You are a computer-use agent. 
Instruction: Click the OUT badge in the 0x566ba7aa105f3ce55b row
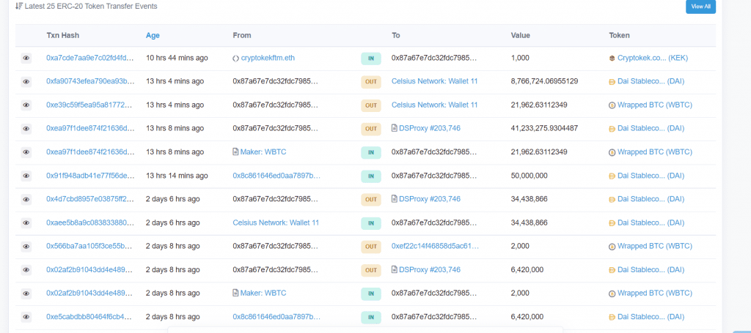(x=370, y=247)
